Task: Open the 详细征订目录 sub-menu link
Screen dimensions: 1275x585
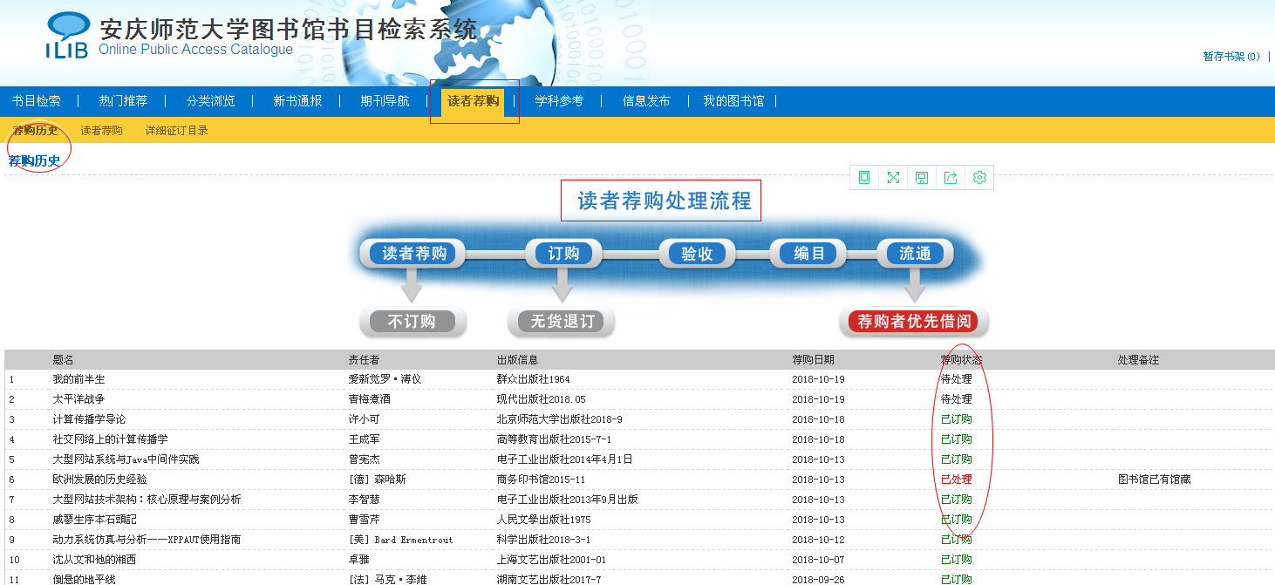Action: click(x=176, y=131)
